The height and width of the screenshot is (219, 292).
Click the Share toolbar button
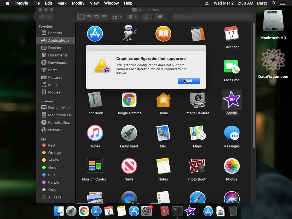(147, 17)
